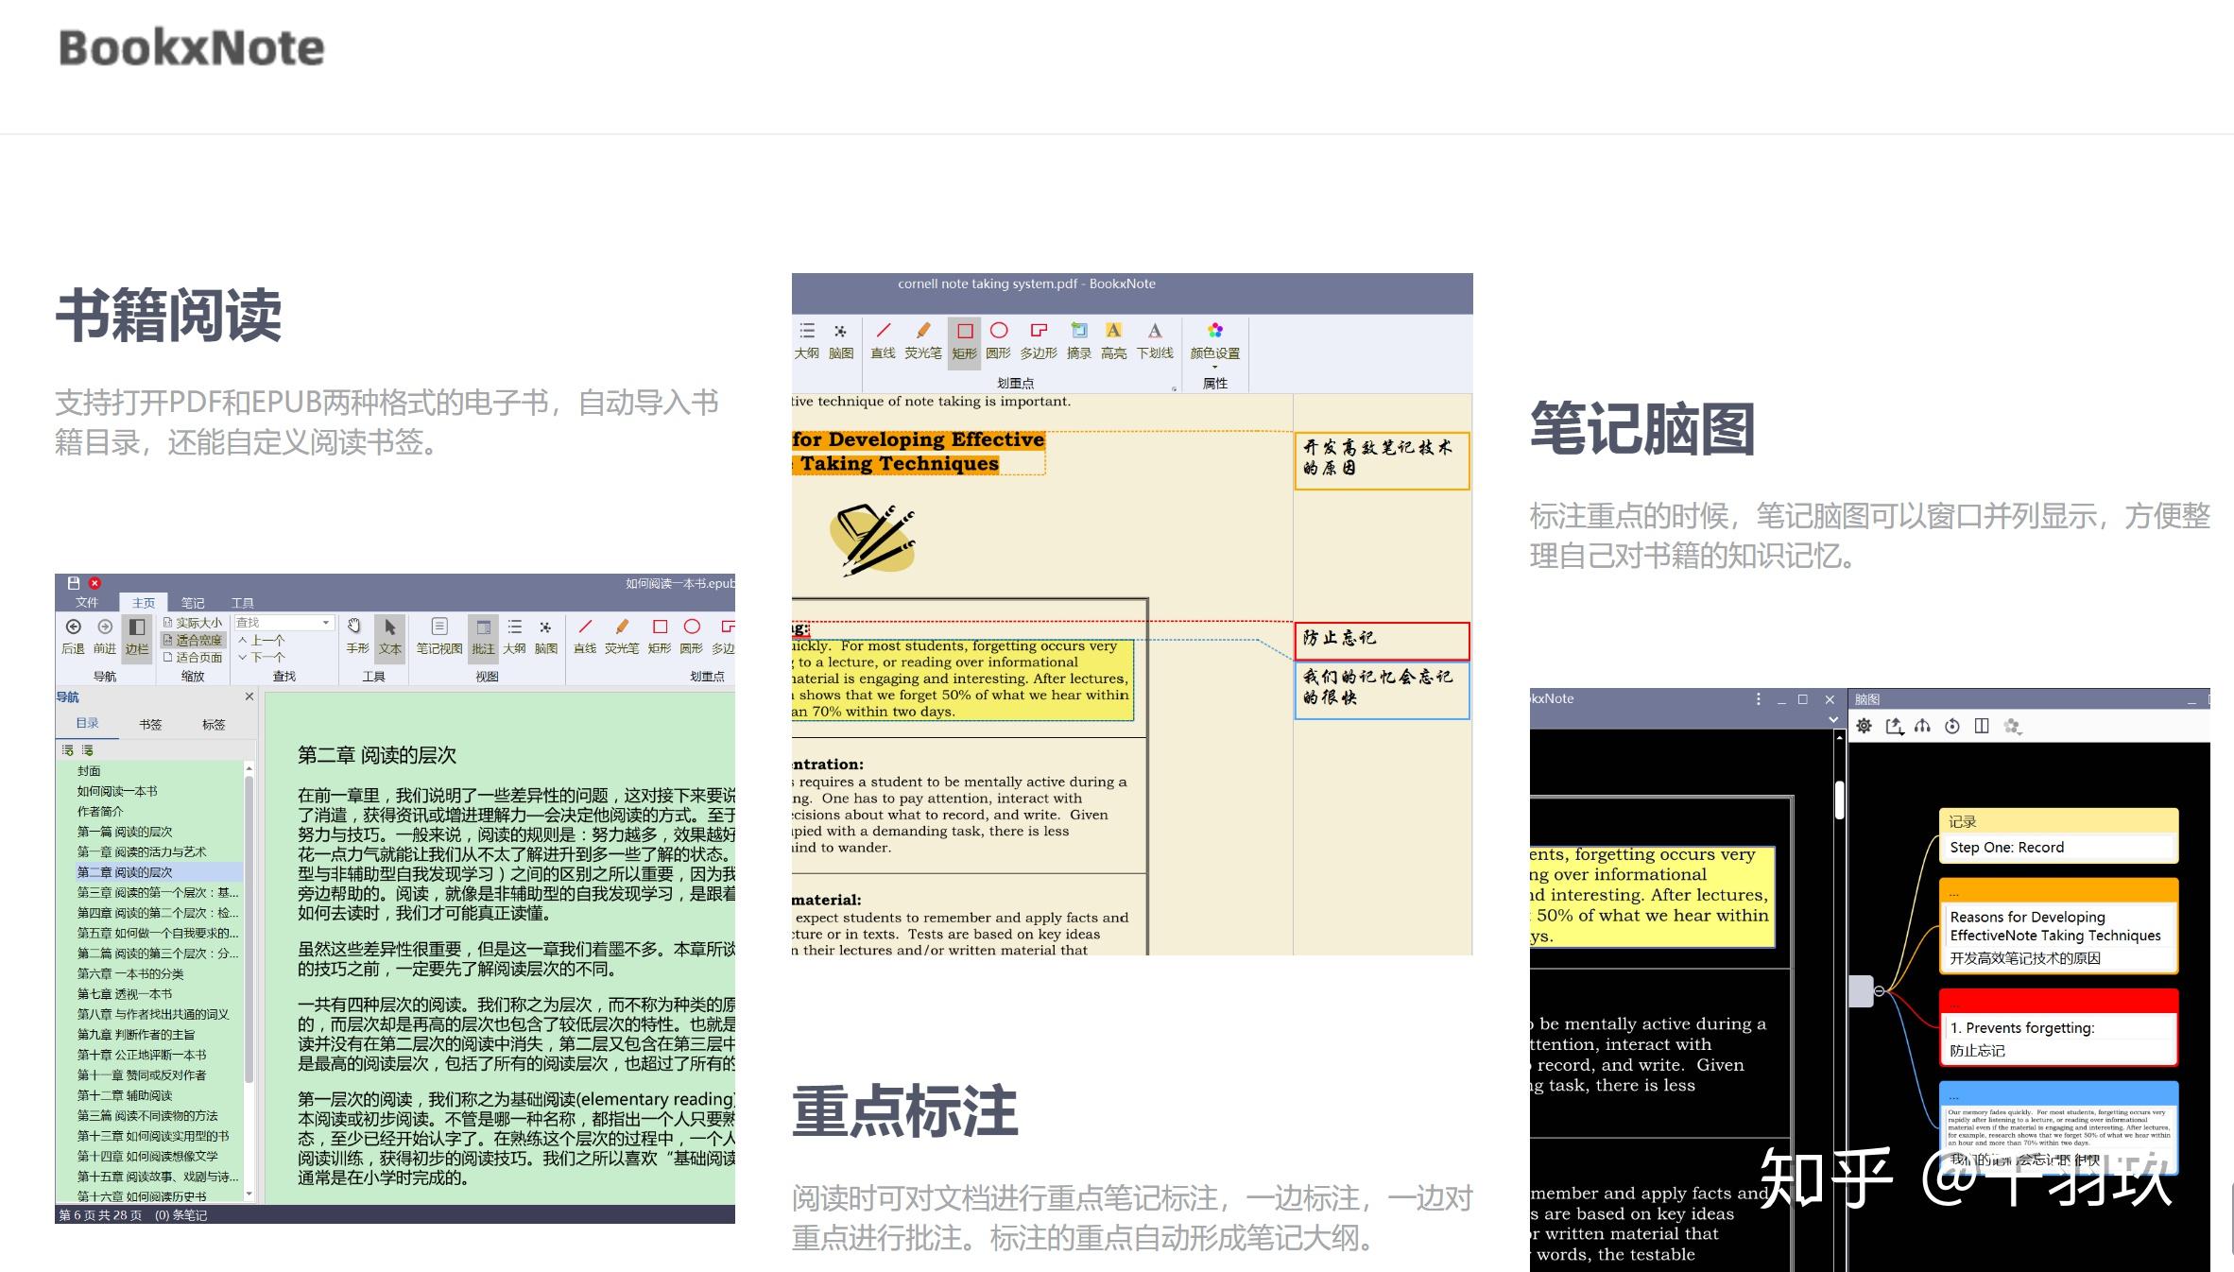The image size is (2234, 1272).
Task: Expand the mind map theme dropdown
Action: click(2016, 727)
